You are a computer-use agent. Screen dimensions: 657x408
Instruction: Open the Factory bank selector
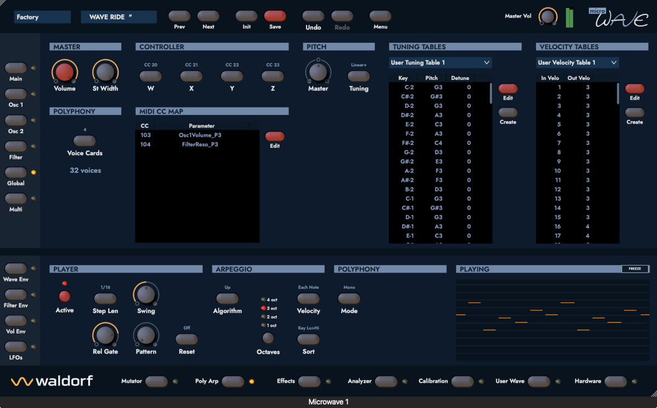point(42,17)
